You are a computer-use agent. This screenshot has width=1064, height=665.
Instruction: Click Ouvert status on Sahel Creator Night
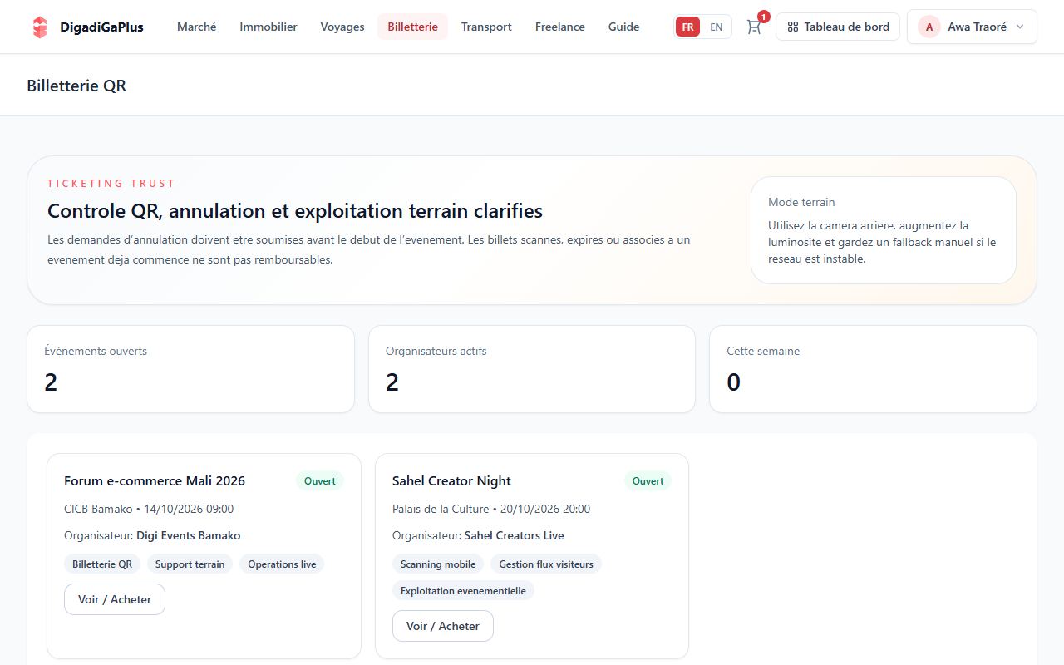[x=648, y=480]
